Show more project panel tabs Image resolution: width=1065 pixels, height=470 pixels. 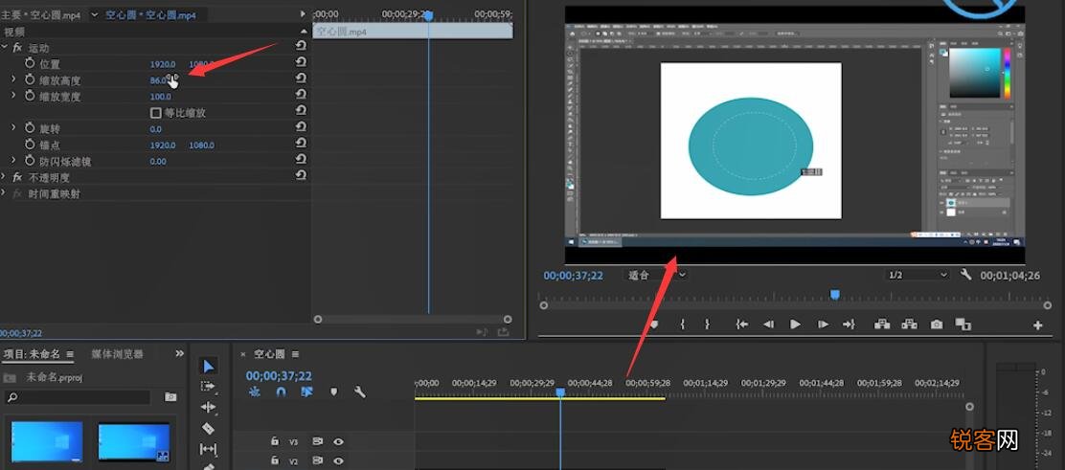[179, 353]
